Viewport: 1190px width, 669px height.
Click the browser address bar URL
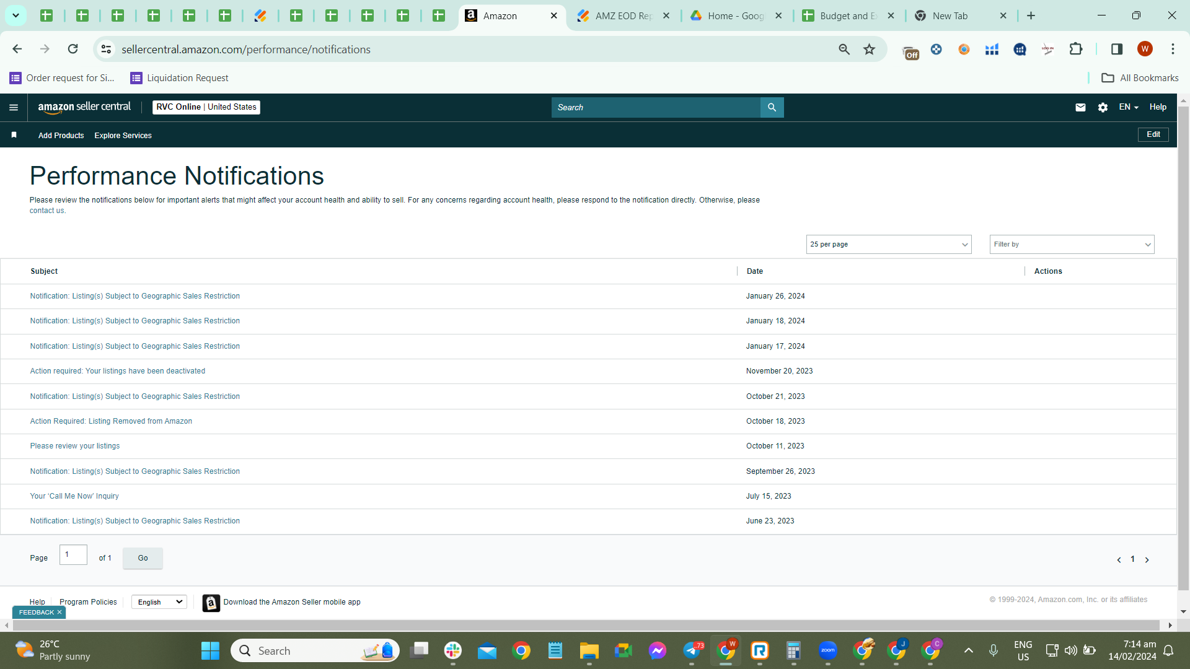click(246, 49)
